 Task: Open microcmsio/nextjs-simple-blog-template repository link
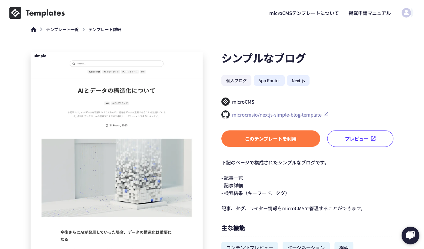[277, 115]
